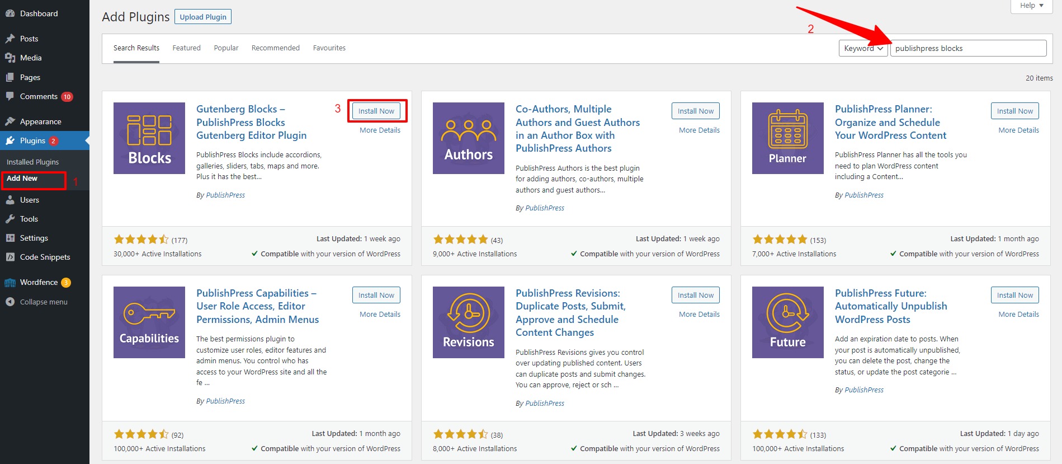Install PublishPress Blocks plugin now
1062x464 pixels.
(376, 111)
